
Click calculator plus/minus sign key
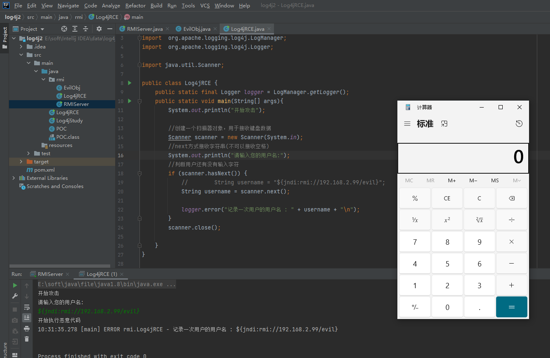point(415,307)
